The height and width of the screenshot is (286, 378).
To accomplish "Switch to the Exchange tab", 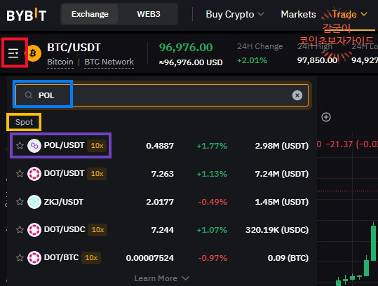I will point(90,14).
